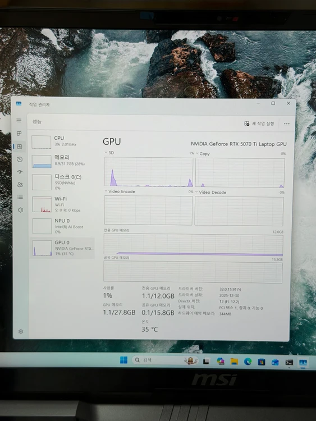Open the Outlook icon on taskbar
This screenshot has width=316, height=421.
click(x=275, y=362)
